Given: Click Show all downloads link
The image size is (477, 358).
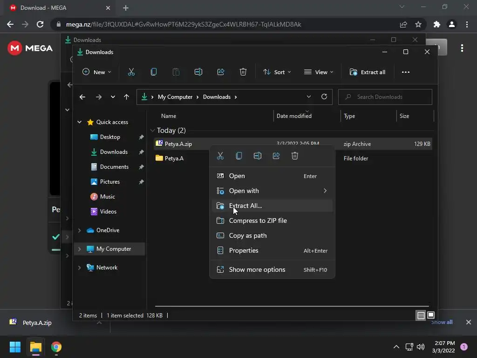Looking at the screenshot, I should (442, 322).
